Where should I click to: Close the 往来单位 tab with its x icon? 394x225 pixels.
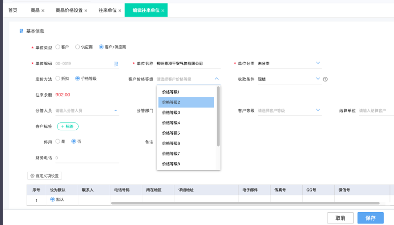click(x=120, y=10)
